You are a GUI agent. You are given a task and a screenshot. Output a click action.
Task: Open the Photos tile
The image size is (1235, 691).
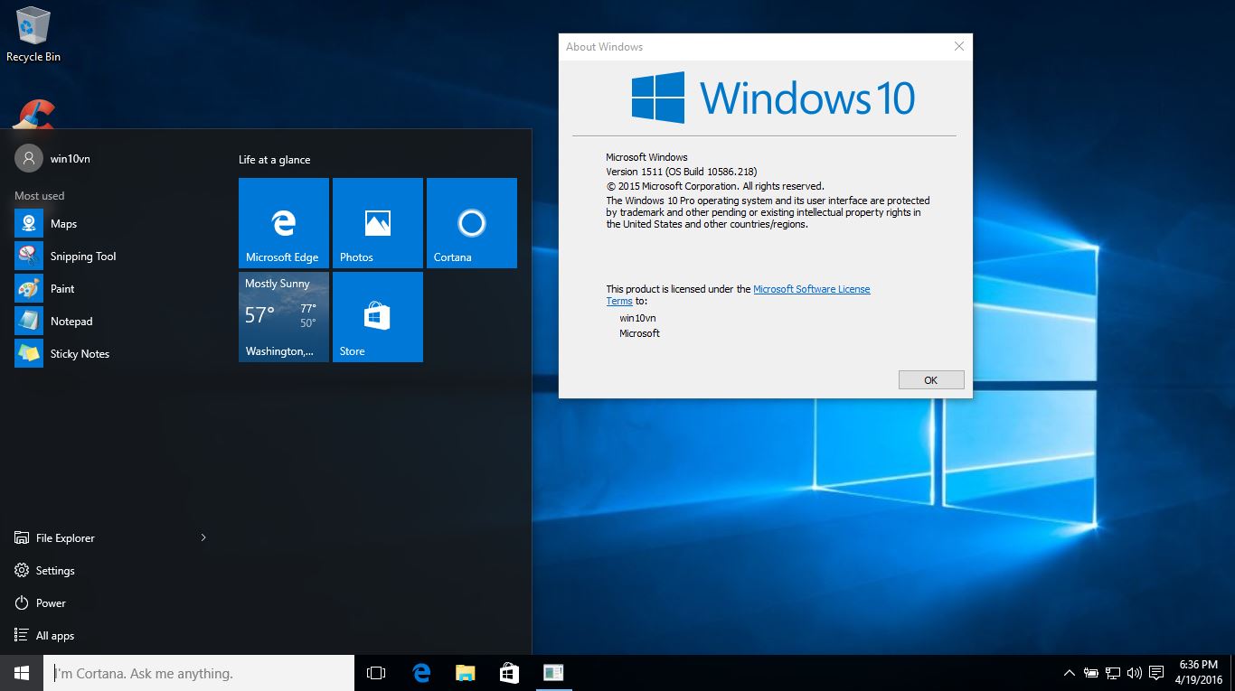(378, 223)
